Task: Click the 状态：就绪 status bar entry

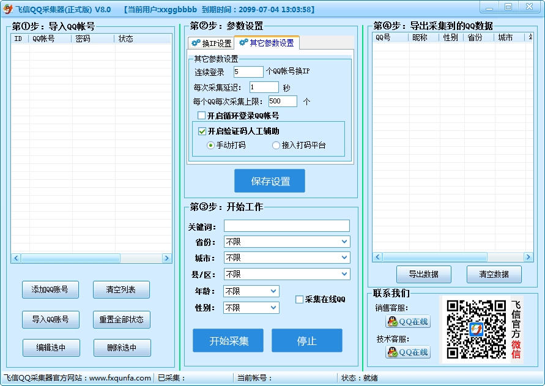Action: tap(360, 378)
